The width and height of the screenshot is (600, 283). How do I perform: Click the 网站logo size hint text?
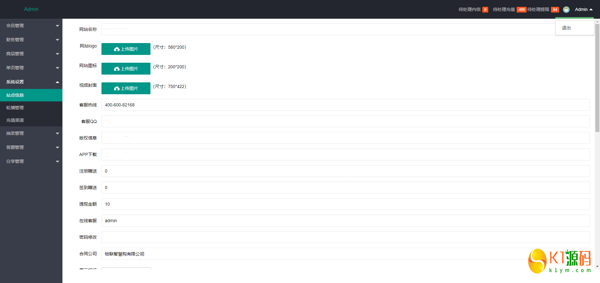[x=170, y=47]
